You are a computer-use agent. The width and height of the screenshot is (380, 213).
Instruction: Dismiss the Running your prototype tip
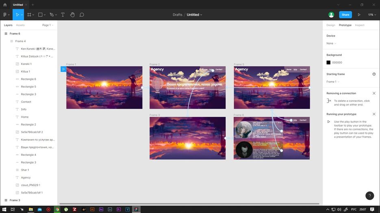click(374, 114)
